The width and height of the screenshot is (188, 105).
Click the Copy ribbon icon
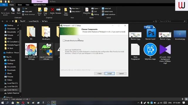click(13, 11)
